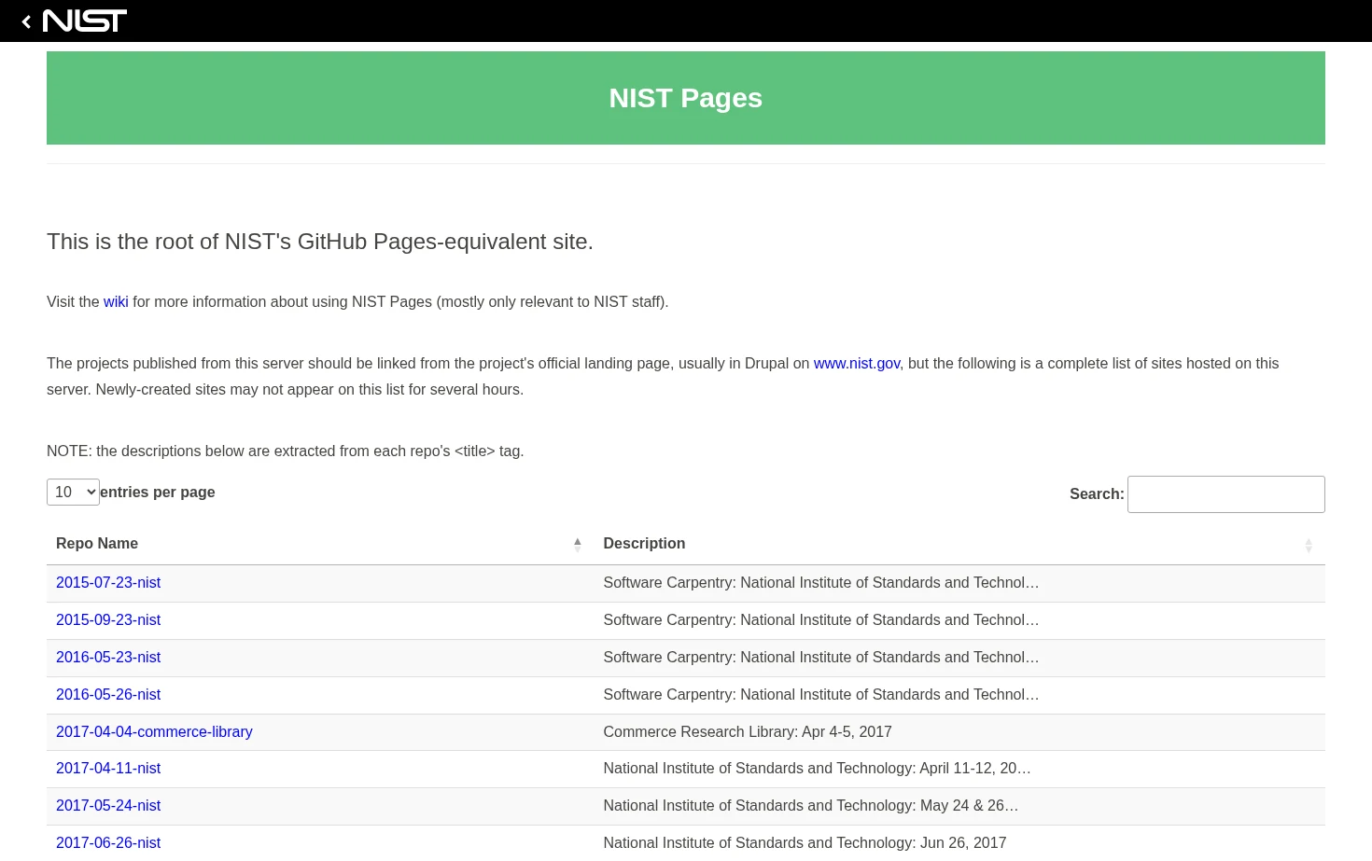Click the NOTE about title tag text

click(x=286, y=451)
